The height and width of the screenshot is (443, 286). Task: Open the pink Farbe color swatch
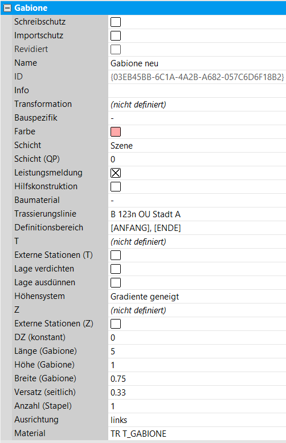pyautogui.click(x=116, y=131)
